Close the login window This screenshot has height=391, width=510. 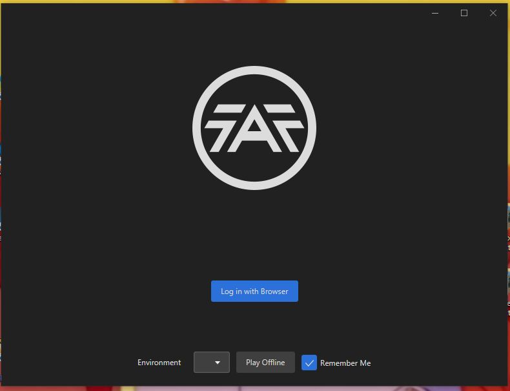pos(493,13)
